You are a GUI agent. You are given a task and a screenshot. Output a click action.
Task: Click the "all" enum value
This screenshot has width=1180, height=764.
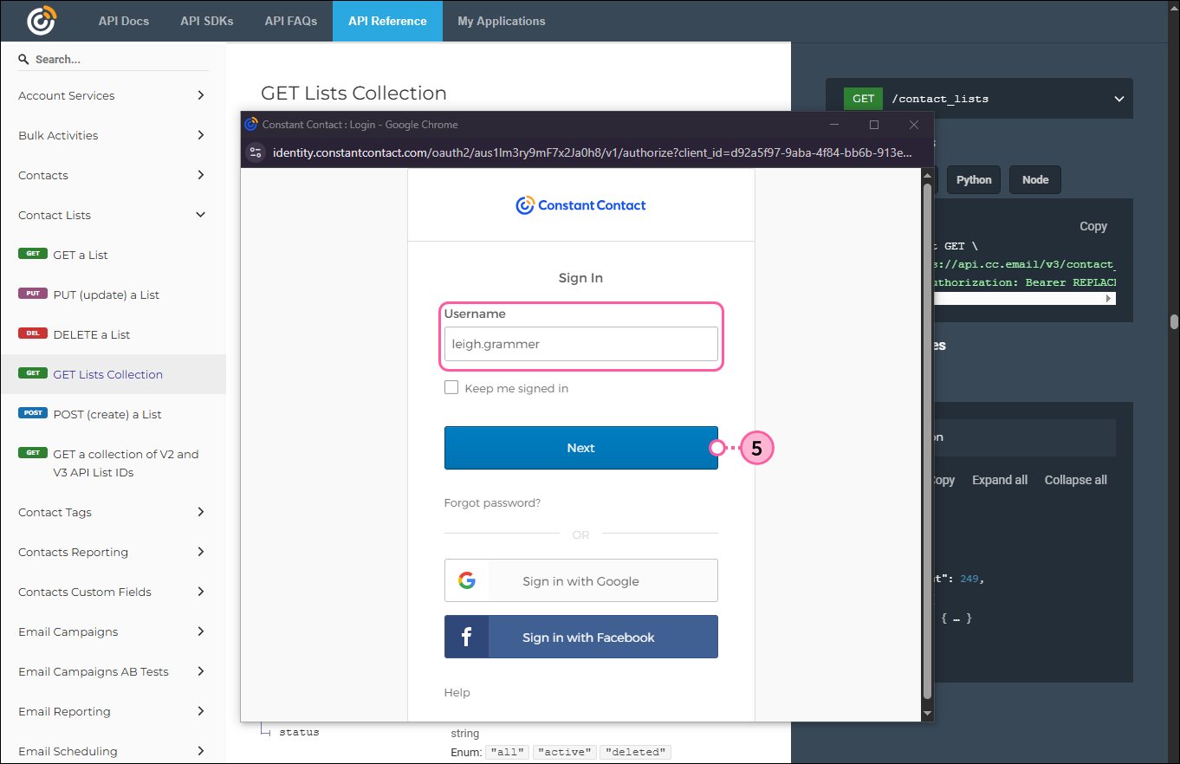507,752
